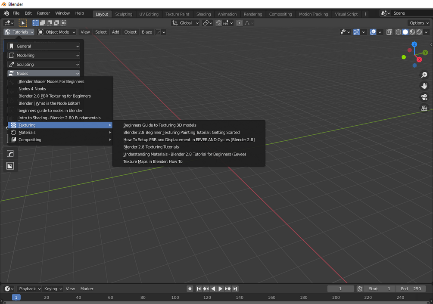
Task: Open 'Blender 2.8 Texturing Tutorials' entry
Action: 189,147
